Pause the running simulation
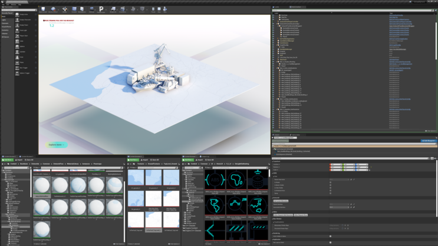The image size is (438, 246). pyautogui.click(x=153, y=9)
